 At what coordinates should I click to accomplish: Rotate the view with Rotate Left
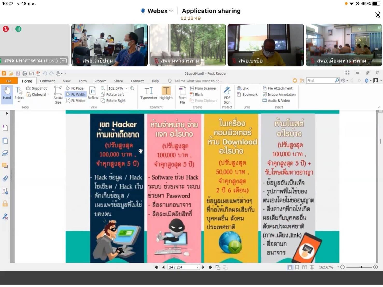pos(112,94)
